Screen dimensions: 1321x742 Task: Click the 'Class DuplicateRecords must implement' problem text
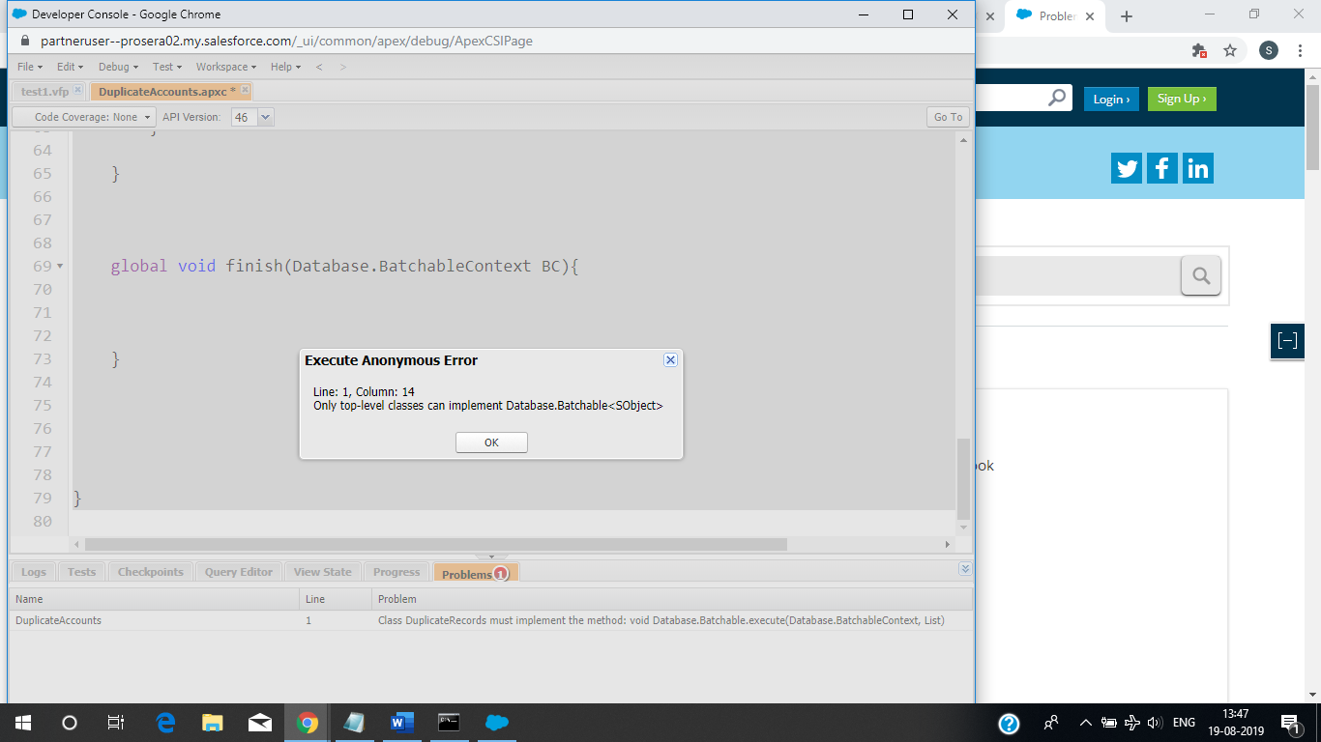point(660,620)
